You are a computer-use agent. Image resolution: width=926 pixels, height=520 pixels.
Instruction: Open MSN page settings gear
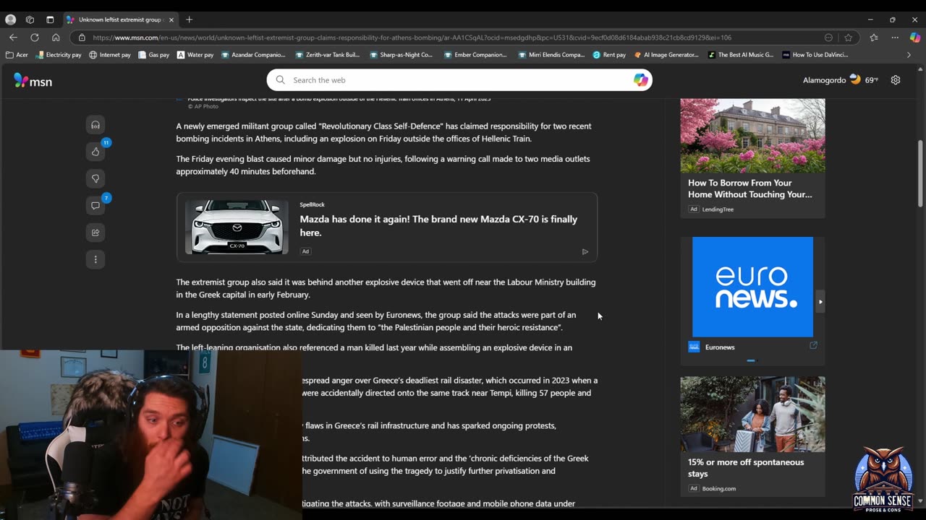[896, 80]
